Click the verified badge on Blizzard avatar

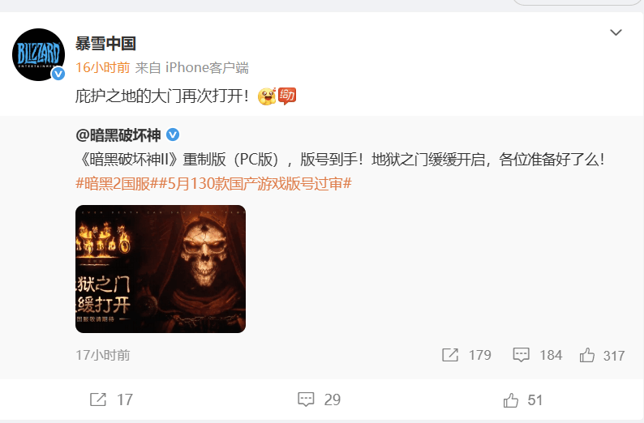[58, 74]
